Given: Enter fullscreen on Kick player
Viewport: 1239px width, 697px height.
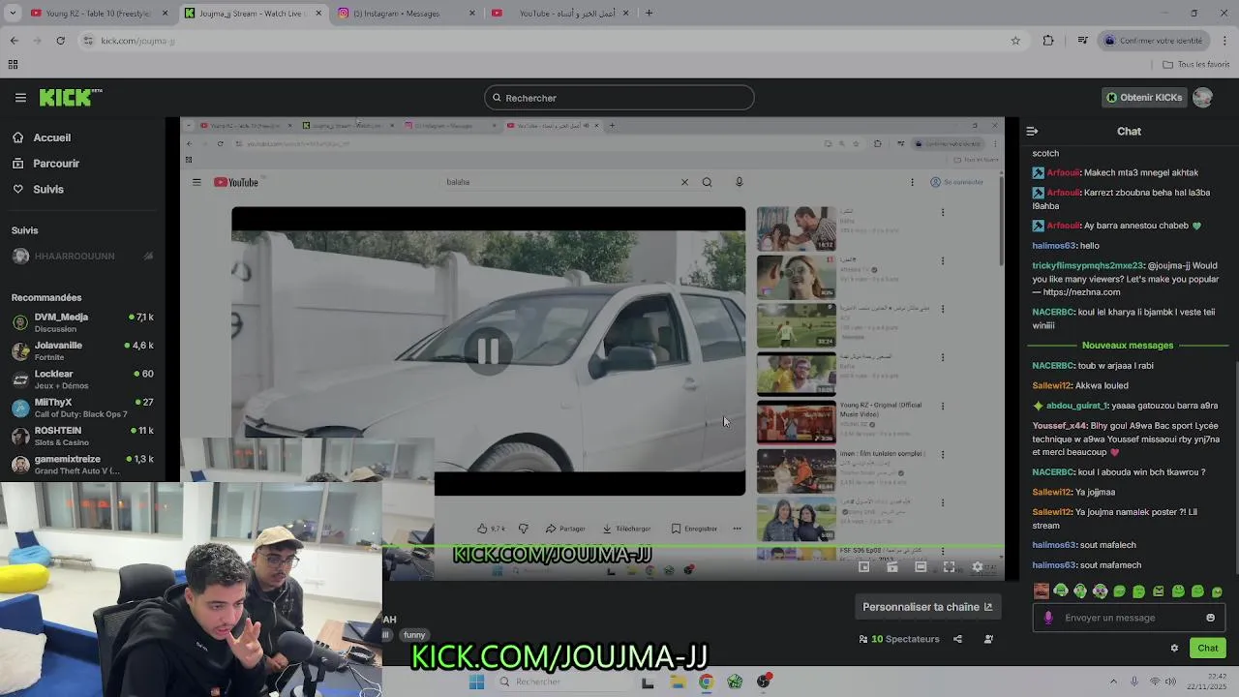Looking at the screenshot, I should (x=949, y=567).
